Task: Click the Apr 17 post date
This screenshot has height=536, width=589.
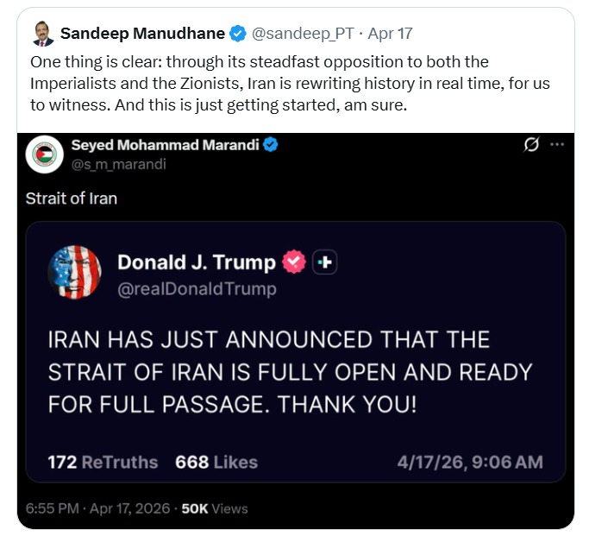Action: 390,34
